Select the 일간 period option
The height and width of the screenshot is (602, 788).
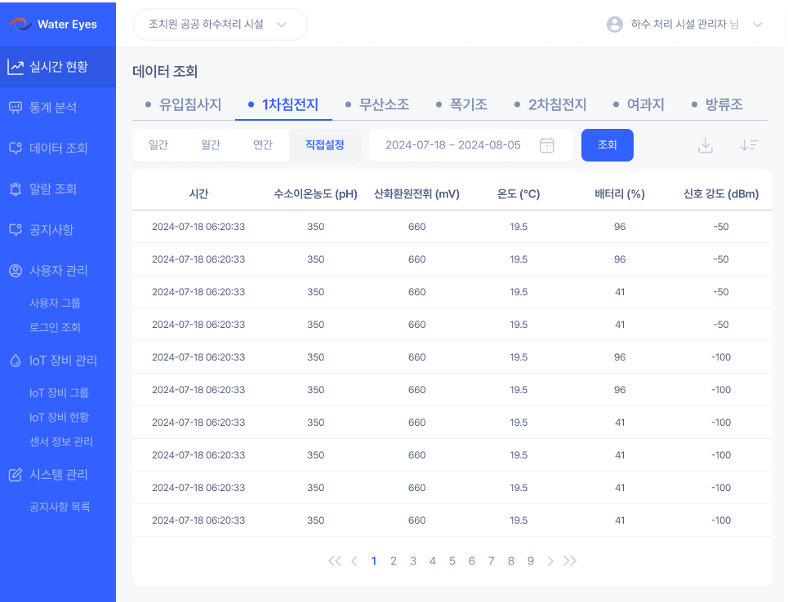(x=158, y=145)
